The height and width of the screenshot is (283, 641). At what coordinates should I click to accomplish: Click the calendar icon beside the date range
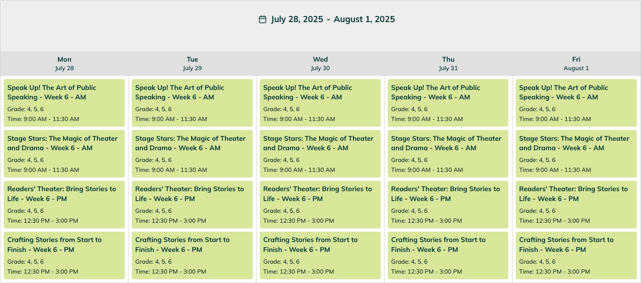[x=263, y=19]
